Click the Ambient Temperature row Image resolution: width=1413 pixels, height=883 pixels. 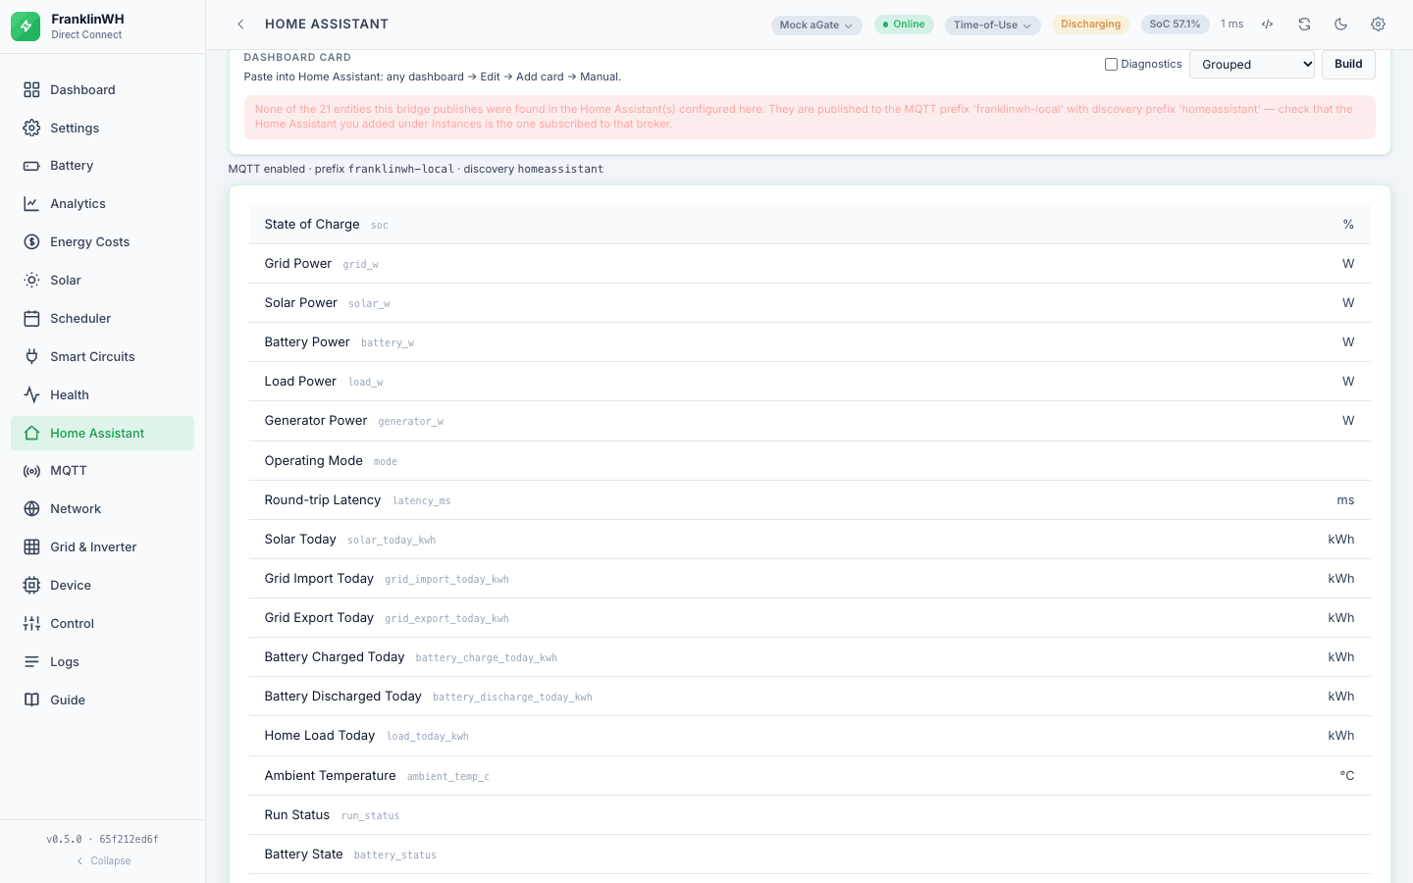coord(810,776)
